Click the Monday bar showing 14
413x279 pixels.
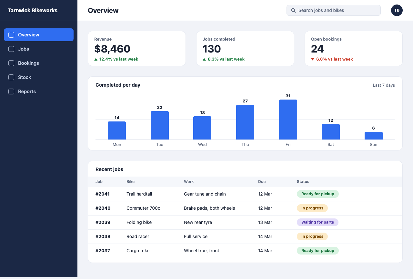tap(117, 130)
